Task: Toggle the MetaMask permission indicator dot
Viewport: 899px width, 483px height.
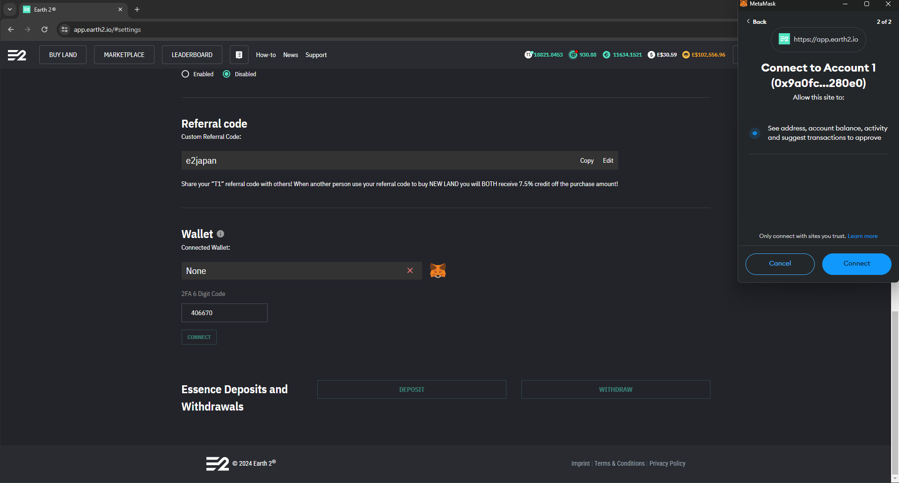Action: (754, 133)
